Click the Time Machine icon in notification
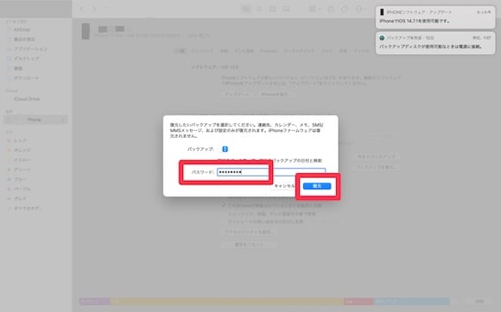 click(382, 38)
